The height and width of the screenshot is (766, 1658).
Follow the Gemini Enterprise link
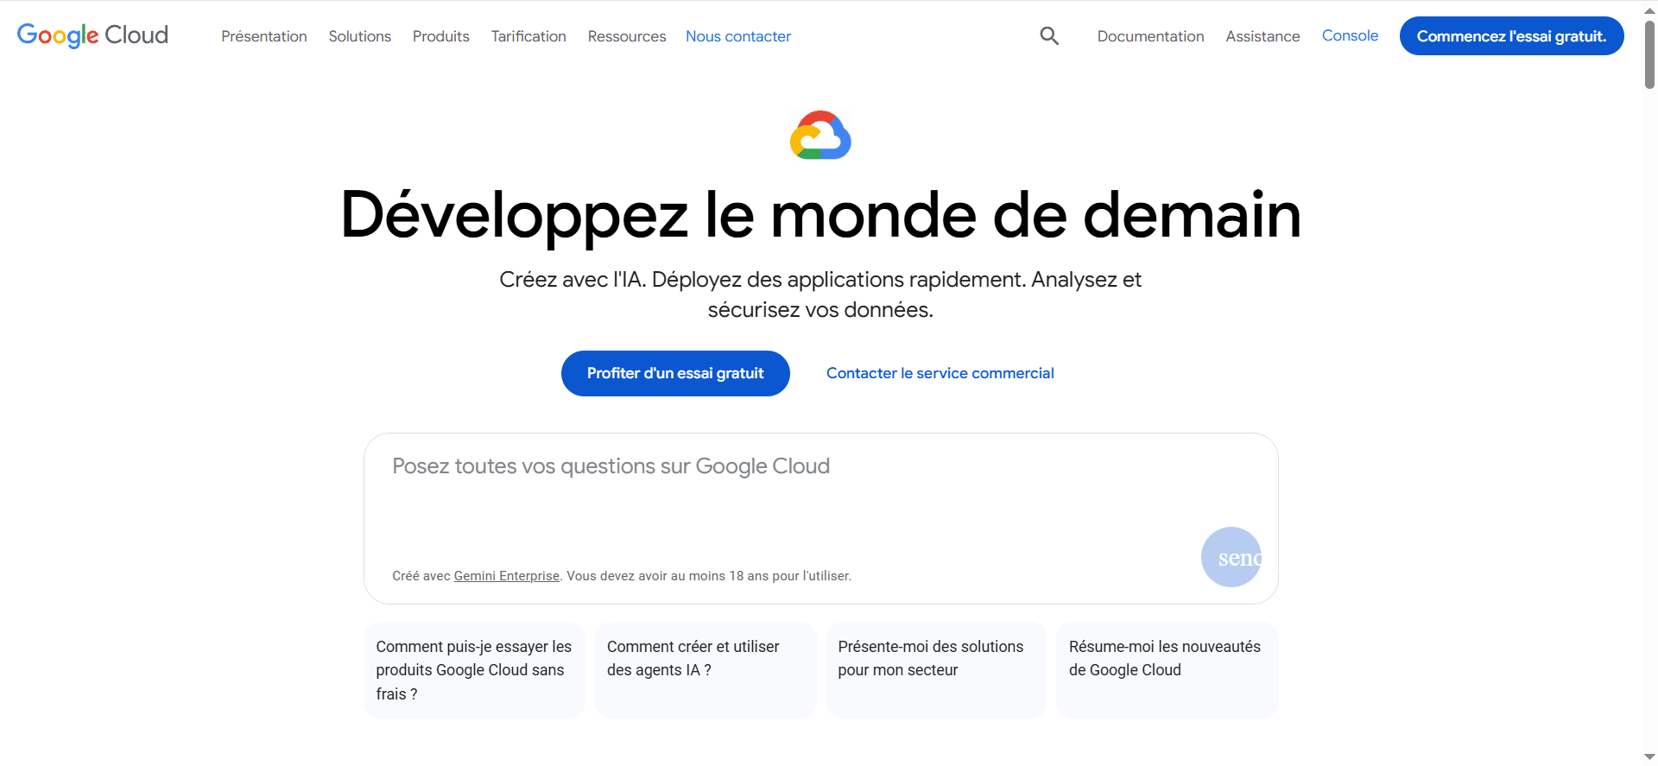tap(507, 576)
